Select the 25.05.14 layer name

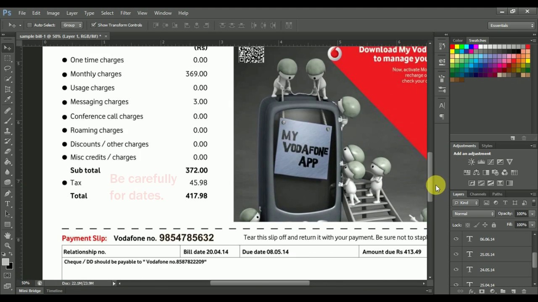point(487,255)
